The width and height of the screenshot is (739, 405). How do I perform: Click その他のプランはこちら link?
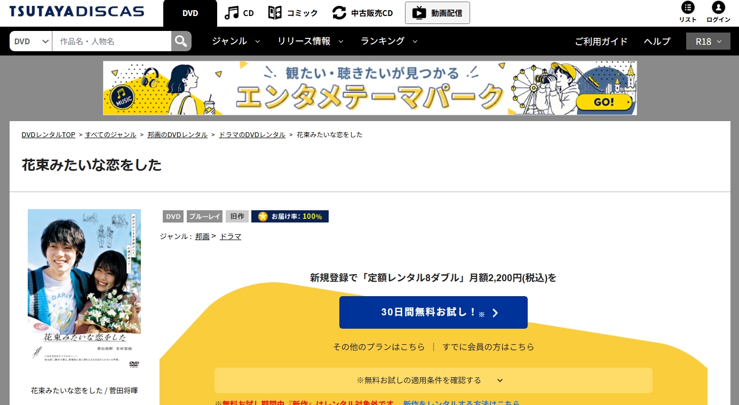click(379, 347)
